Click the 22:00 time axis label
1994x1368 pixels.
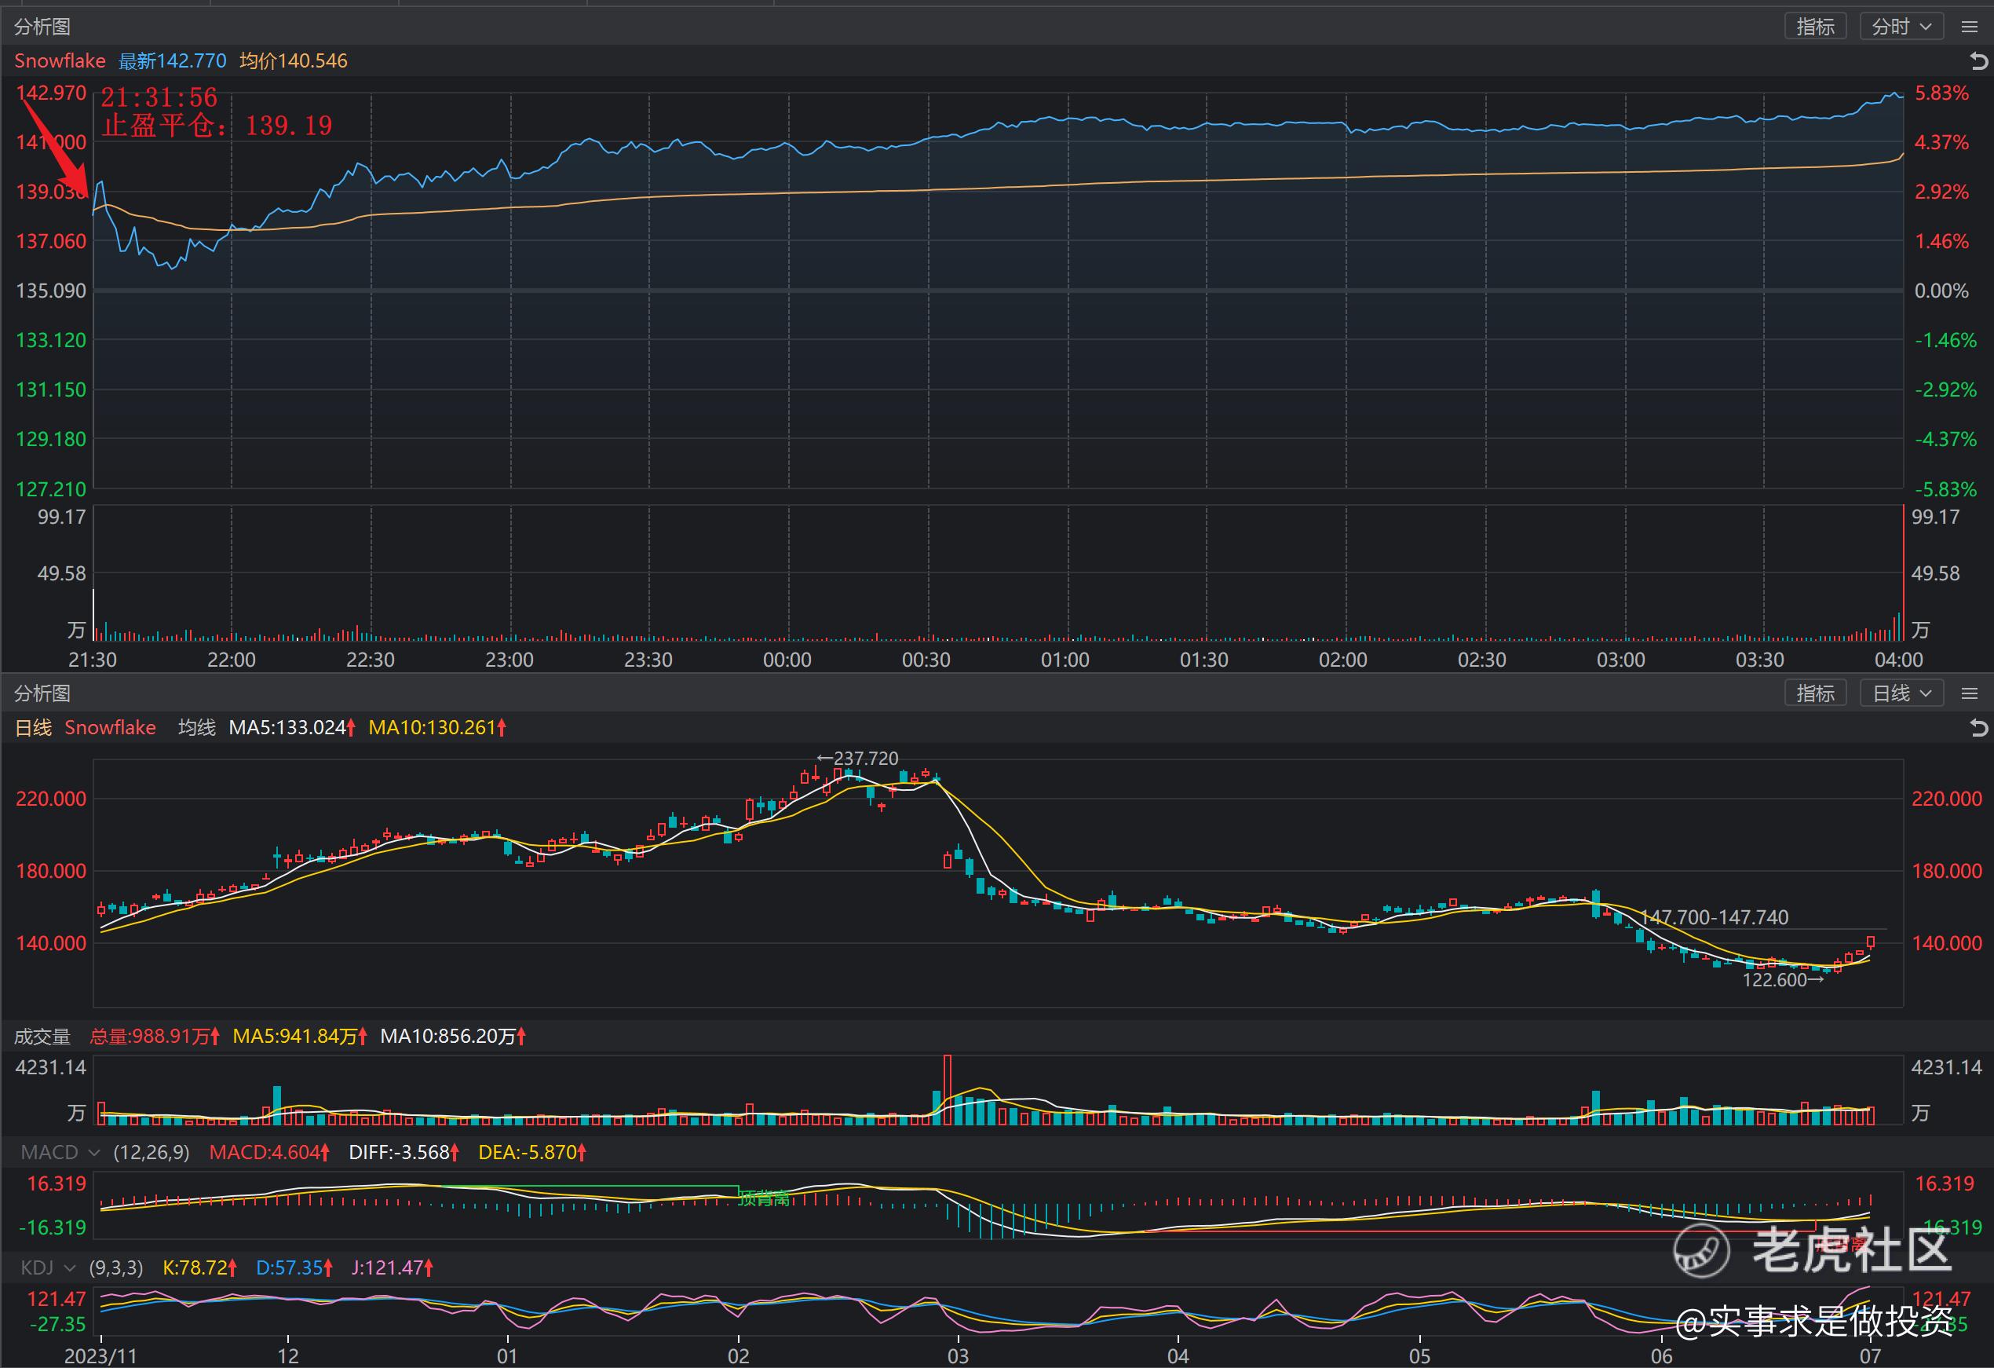(232, 659)
